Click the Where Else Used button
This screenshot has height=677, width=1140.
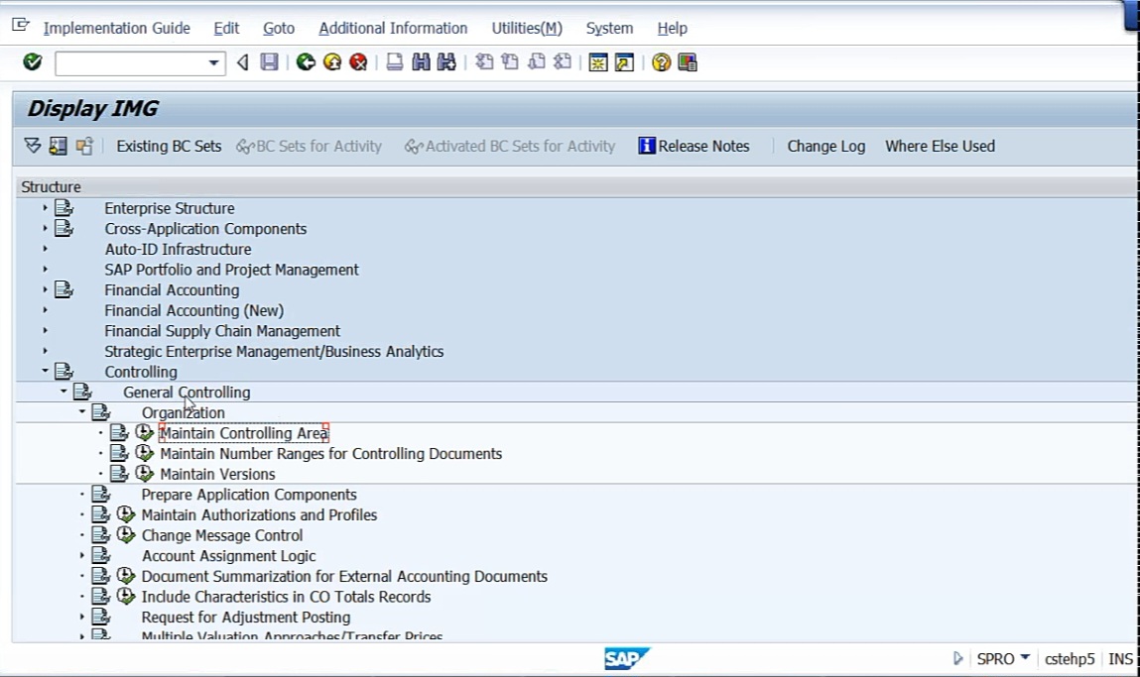tap(940, 146)
